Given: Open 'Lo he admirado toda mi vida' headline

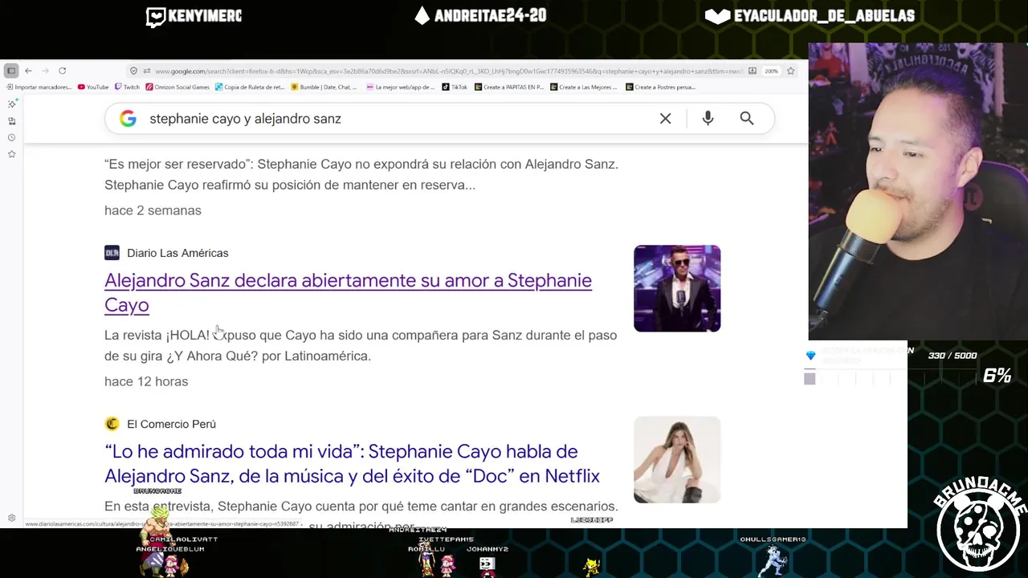Looking at the screenshot, I should pyautogui.click(x=352, y=463).
